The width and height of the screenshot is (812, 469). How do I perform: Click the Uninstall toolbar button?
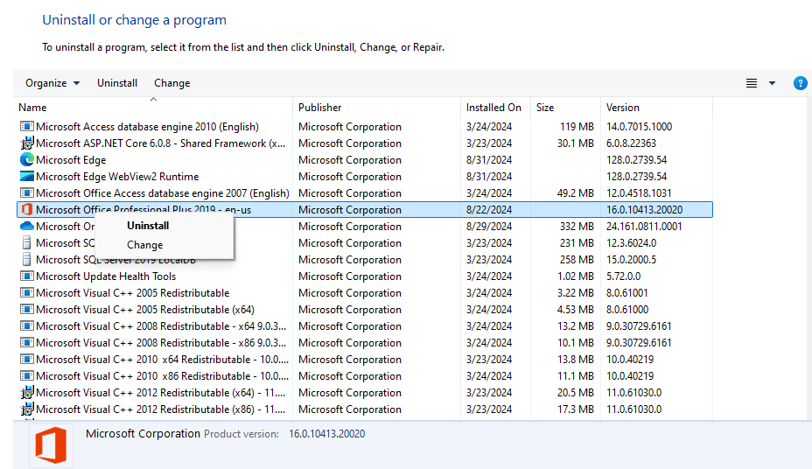click(x=117, y=83)
